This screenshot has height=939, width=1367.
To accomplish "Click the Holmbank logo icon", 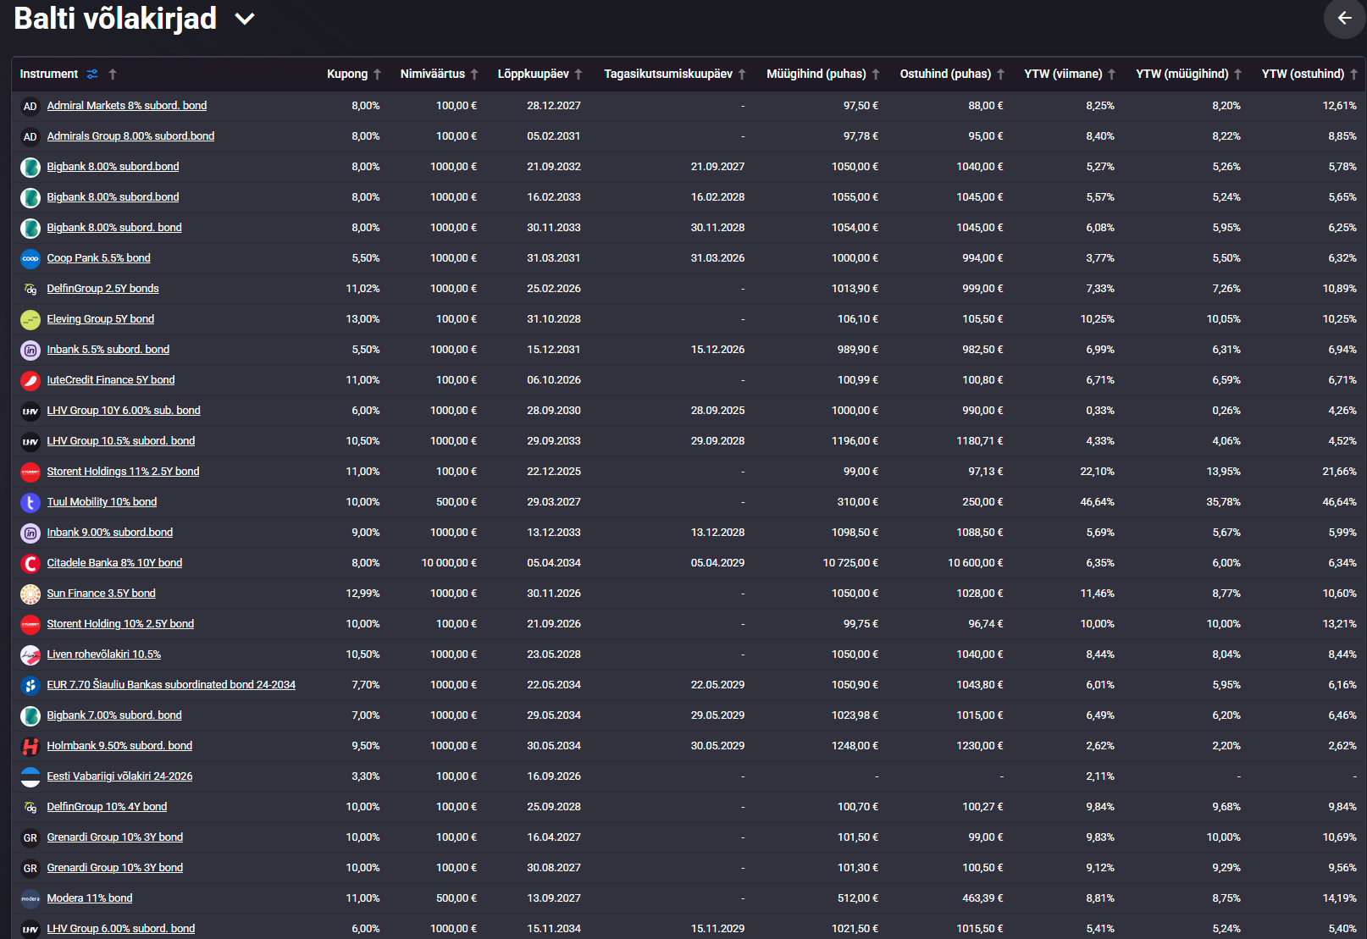I will click(x=30, y=747).
